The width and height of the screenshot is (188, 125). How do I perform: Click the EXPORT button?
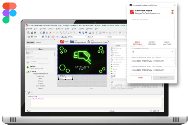164,78
